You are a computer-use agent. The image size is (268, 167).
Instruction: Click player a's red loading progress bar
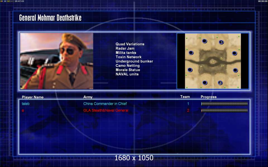click(224, 110)
